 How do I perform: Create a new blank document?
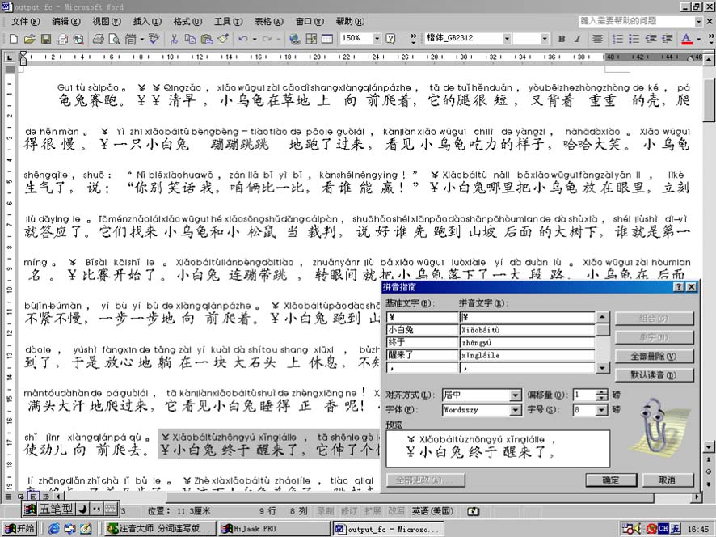coord(13,39)
